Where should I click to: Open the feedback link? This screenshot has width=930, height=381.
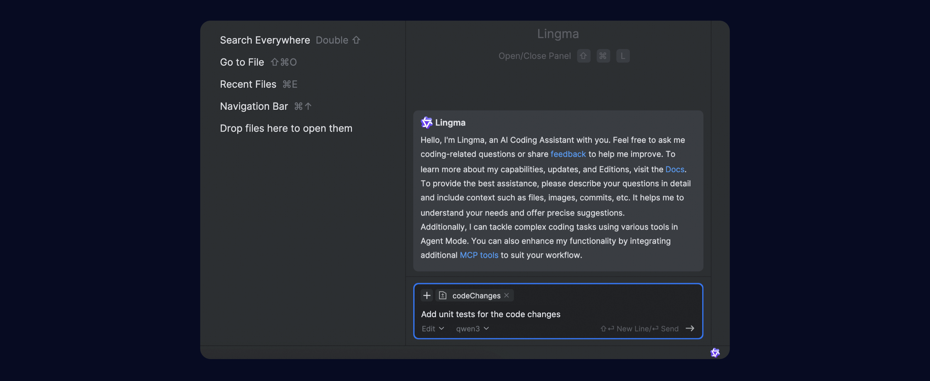coord(568,154)
